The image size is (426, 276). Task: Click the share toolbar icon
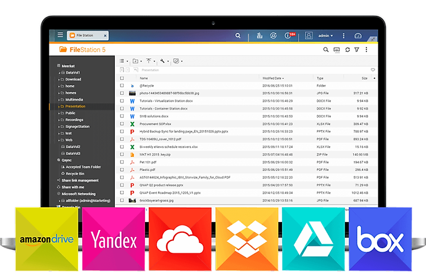[176, 61]
